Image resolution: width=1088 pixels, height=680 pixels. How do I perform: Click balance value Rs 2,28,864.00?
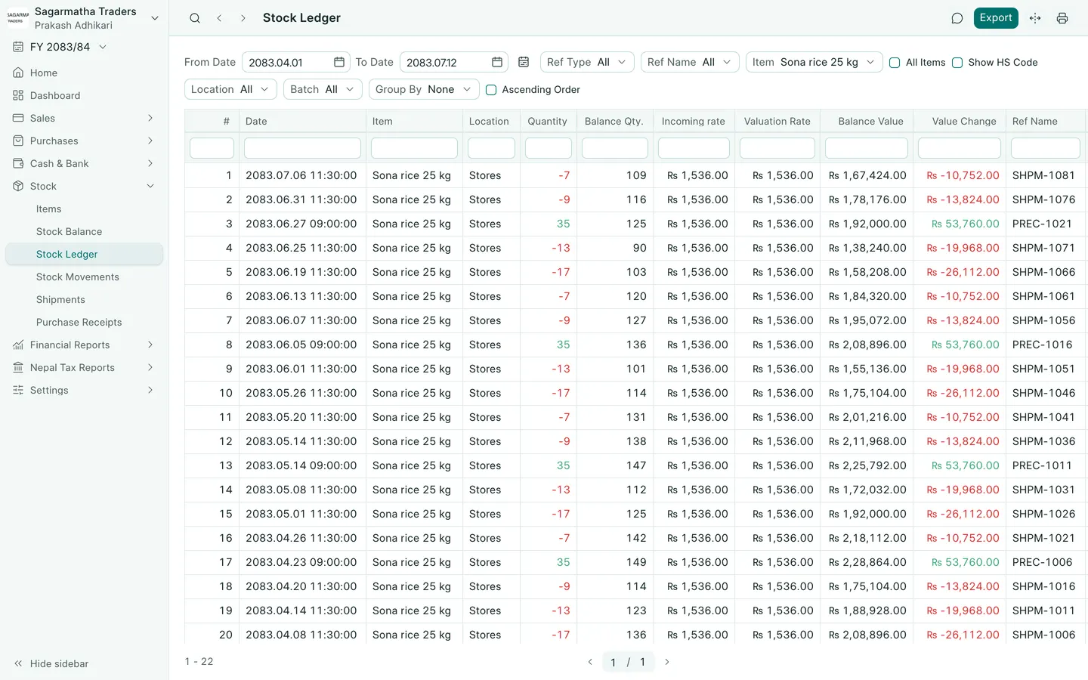867,562
